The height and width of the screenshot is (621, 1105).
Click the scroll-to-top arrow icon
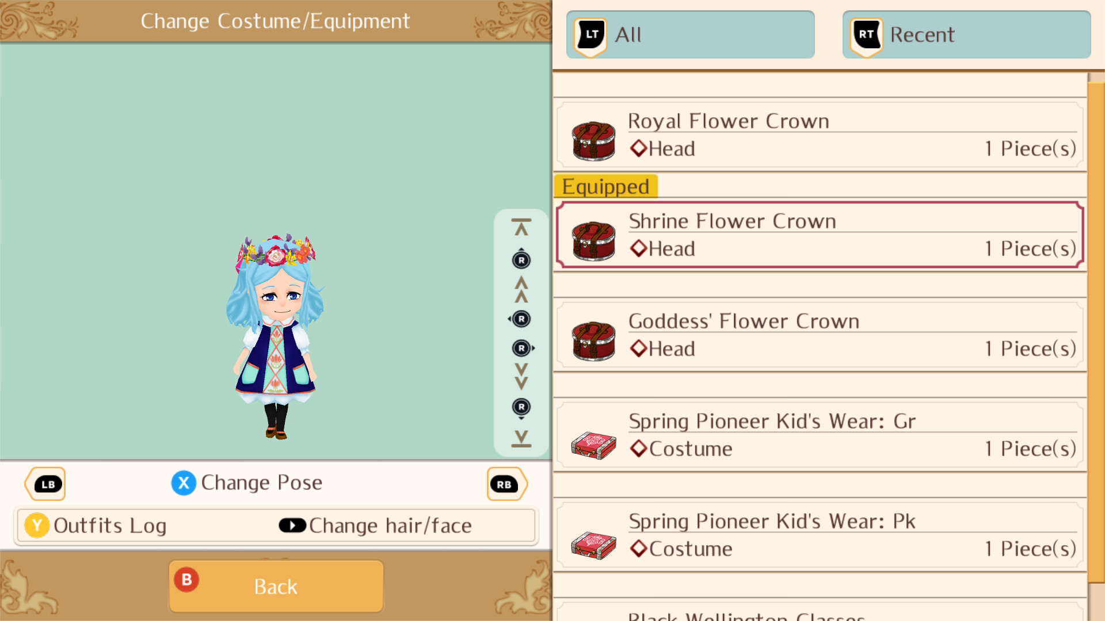click(521, 228)
